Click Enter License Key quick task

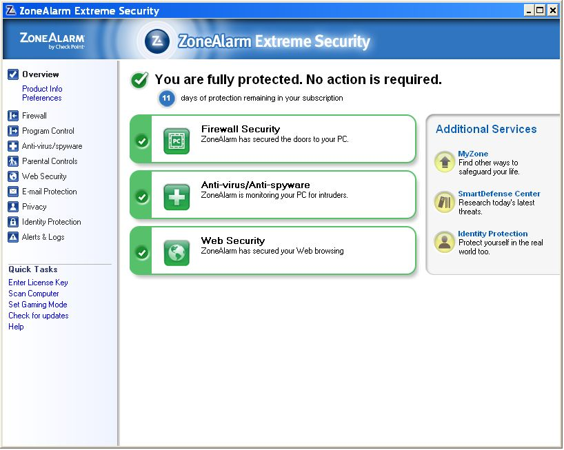tap(38, 283)
